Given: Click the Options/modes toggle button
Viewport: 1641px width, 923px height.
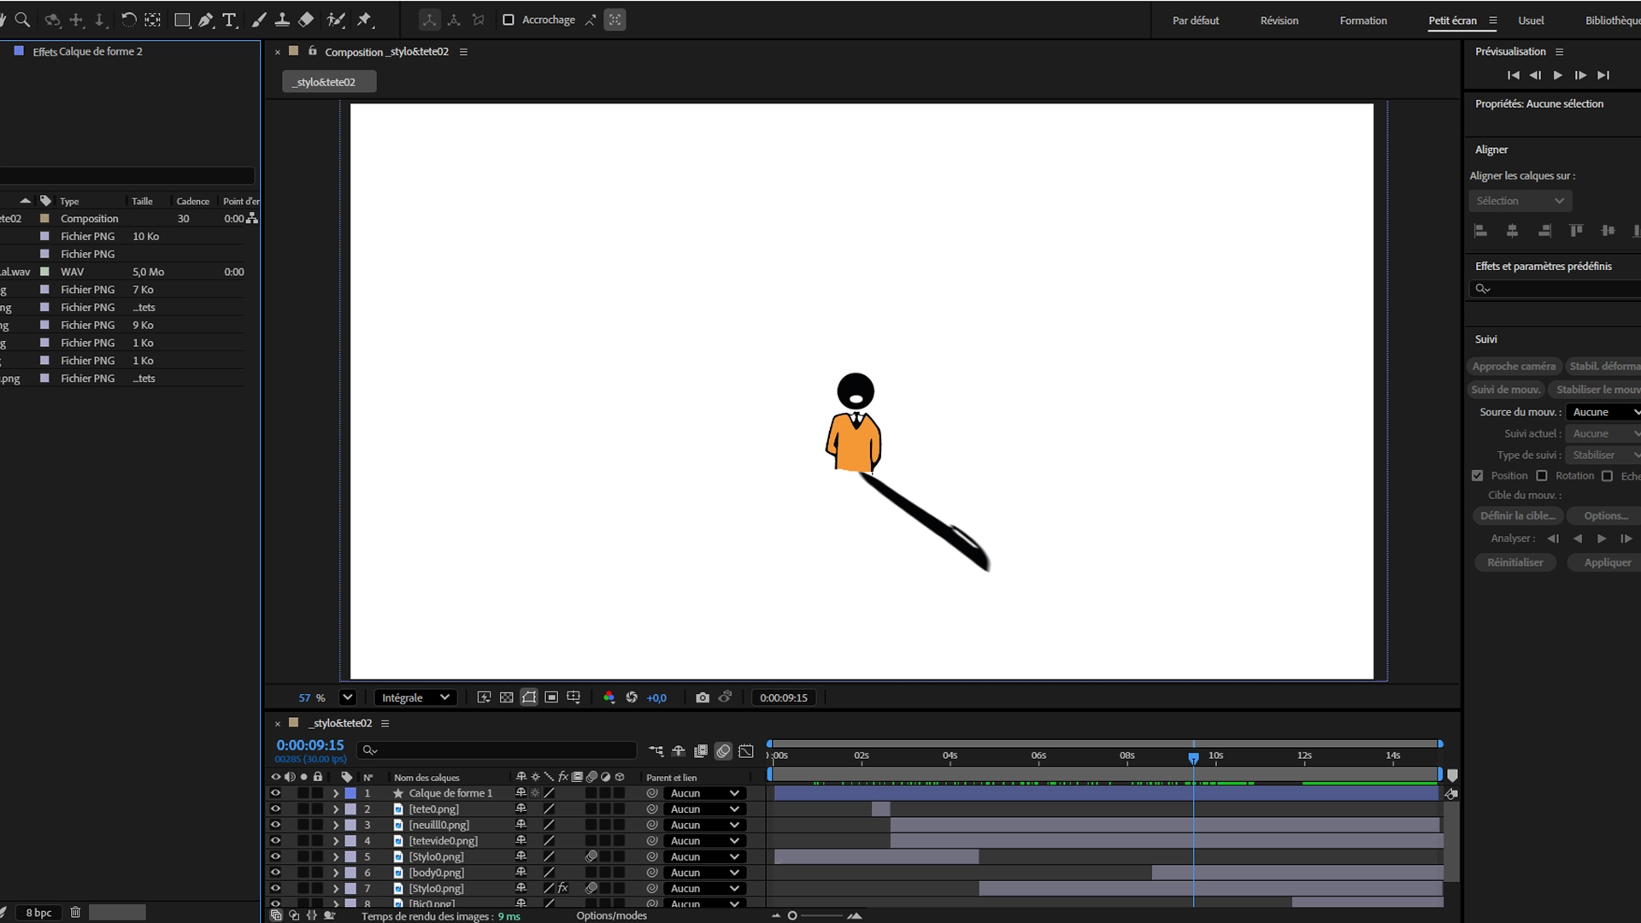Looking at the screenshot, I should click(x=611, y=915).
